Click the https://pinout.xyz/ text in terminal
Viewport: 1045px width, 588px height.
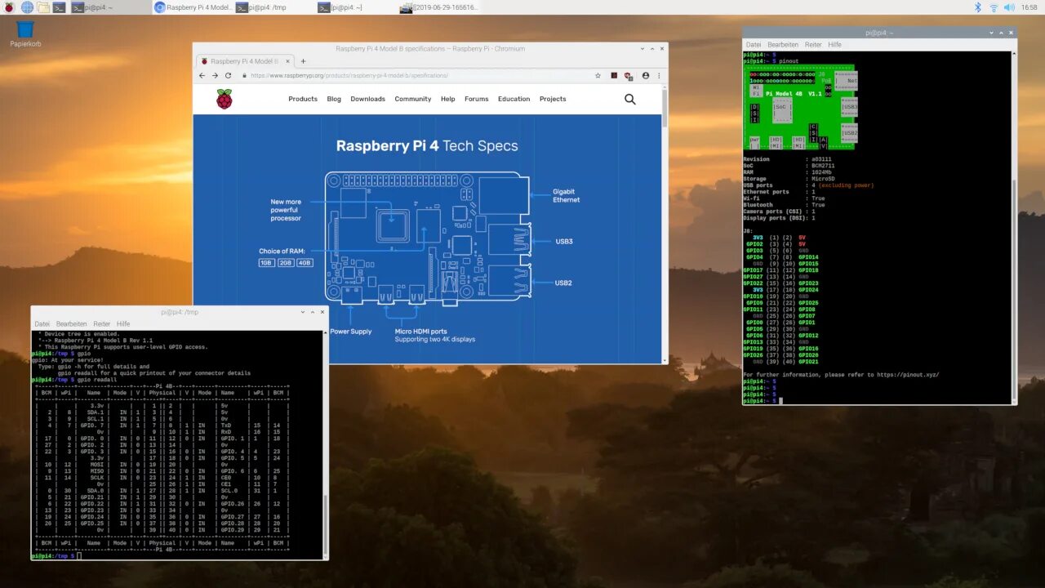point(906,375)
